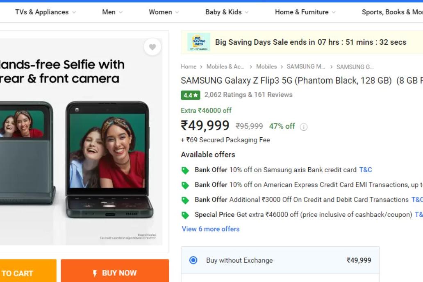Image resolution: width=423 pixels, height=282 pixels.
Task: Open T&C for Samsung axis Bank offer
Action: (x=366, y=170)
